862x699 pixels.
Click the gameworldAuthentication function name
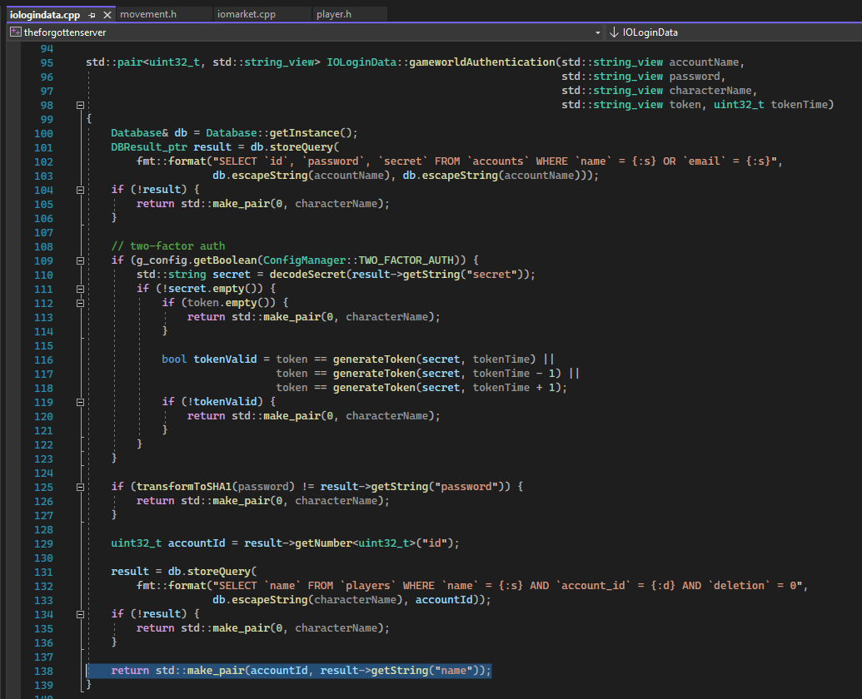pos(481,62)
